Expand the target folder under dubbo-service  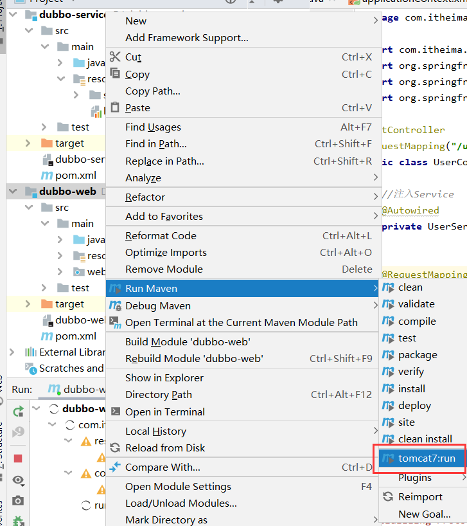[28, 143]
